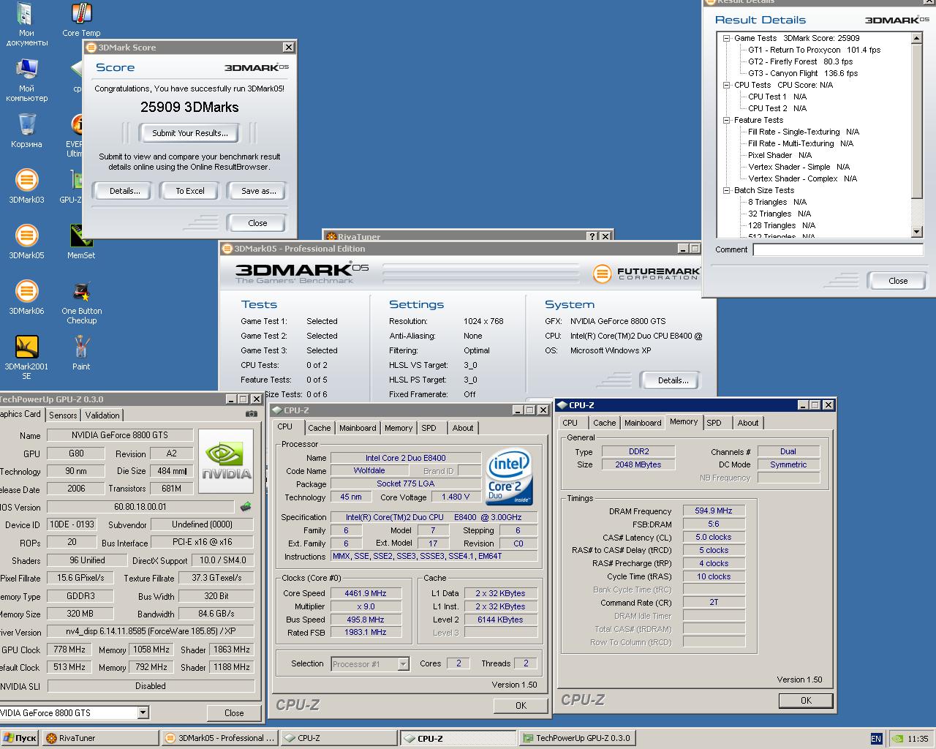Click OK in the CPU-Z Memory window
The height and width of the screenshot is (749, 936).
[x=806, y=701]
